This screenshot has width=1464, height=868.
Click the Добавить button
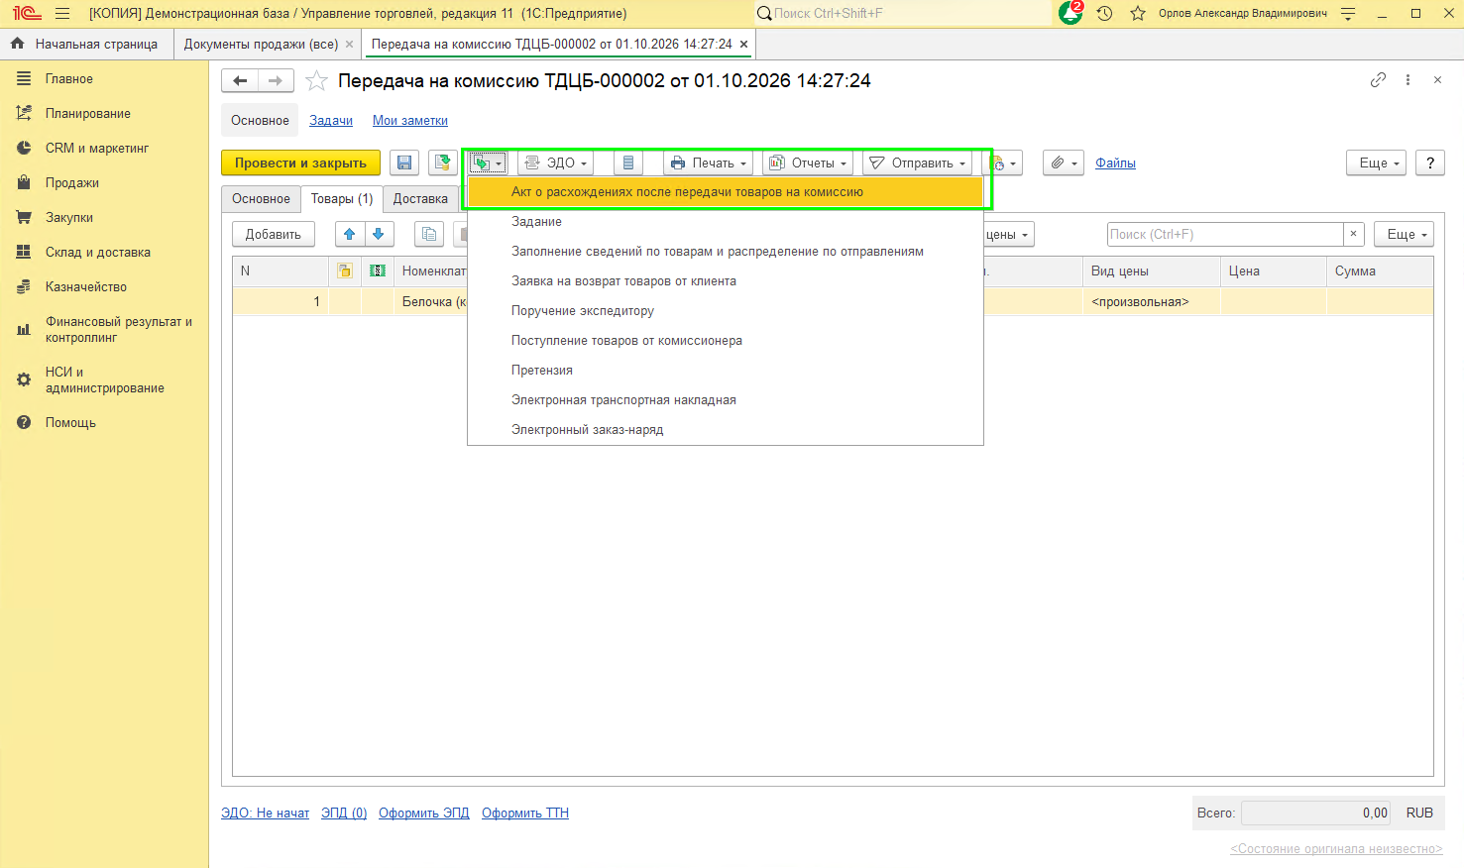[x=274, y=235]
